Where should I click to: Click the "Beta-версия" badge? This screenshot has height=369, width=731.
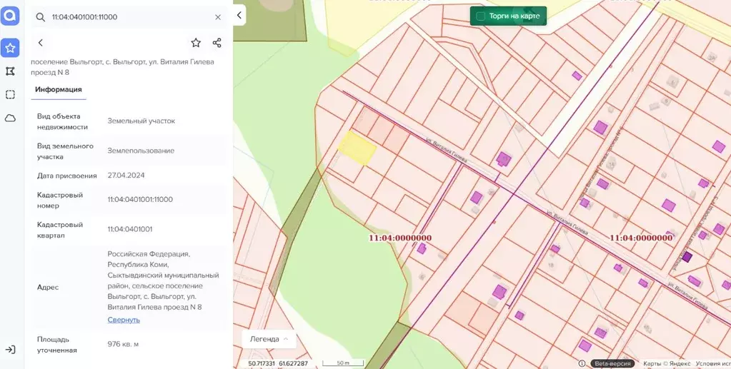[614, 363]
